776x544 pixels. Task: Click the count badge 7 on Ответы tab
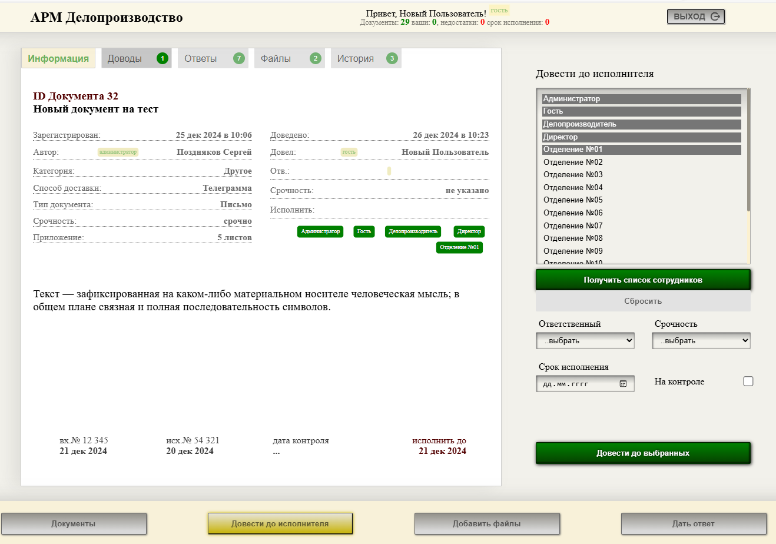coord(239,58)
